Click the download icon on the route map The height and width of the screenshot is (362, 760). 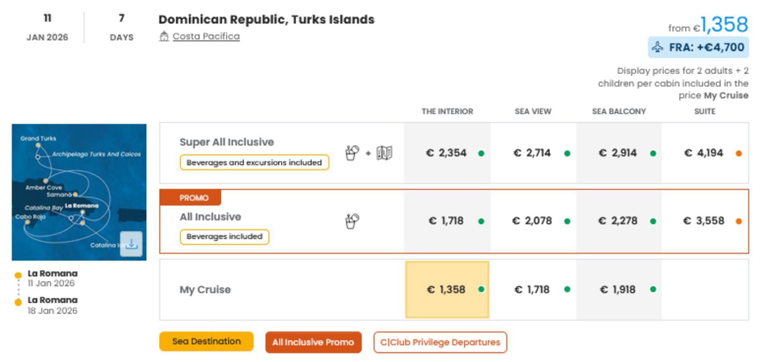pyautogui.click(x=131, y=244)
